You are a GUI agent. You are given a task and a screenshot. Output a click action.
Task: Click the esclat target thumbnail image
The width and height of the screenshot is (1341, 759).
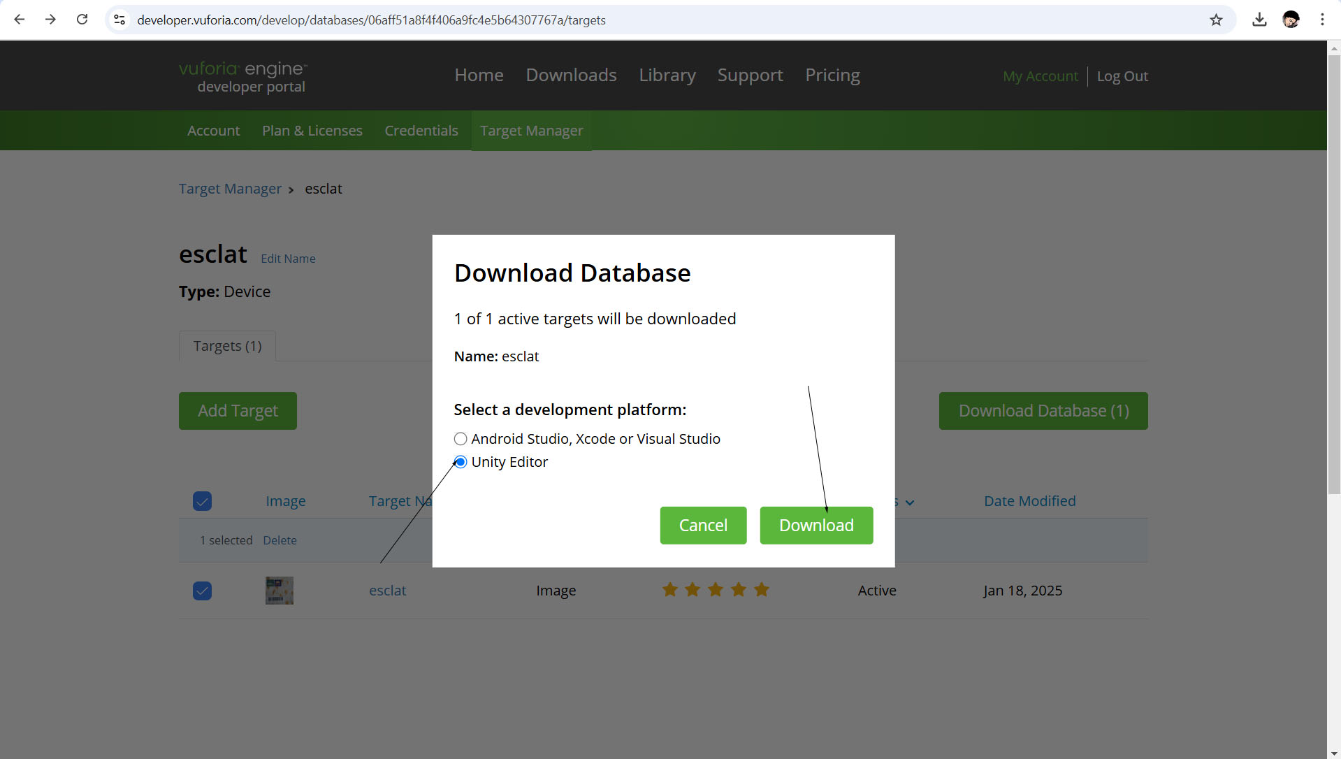pyautogui.click(x=280, y=591)
